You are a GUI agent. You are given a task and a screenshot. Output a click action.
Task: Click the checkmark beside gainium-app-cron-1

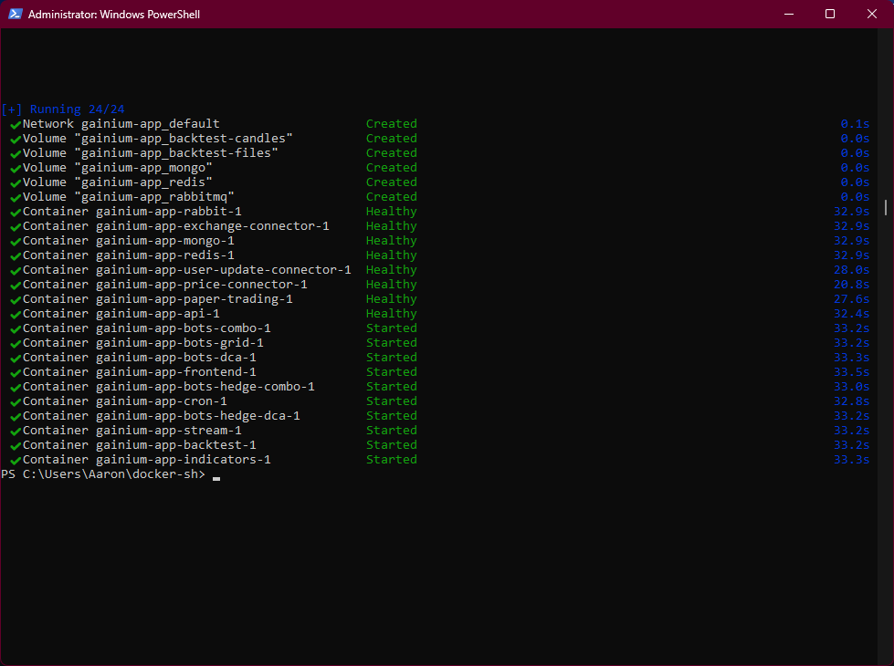(16, 401)
